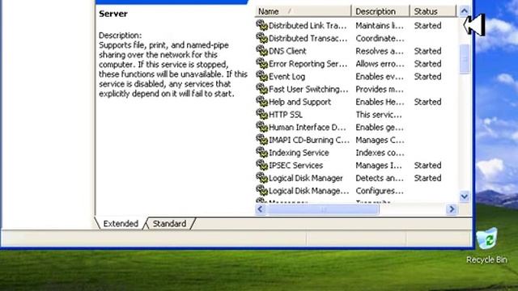Screen dimensions: 518x291
Task: Sort services by Description column header
Action: pyautogui.click(x=380, y=11)
